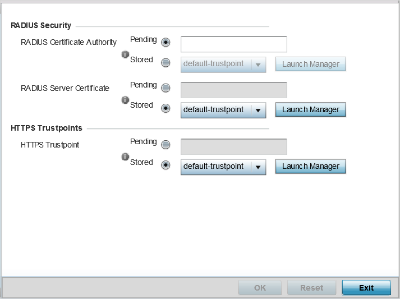
Task: Select Pending for RADIUS Certificate Authority
Action: point(165,42)
